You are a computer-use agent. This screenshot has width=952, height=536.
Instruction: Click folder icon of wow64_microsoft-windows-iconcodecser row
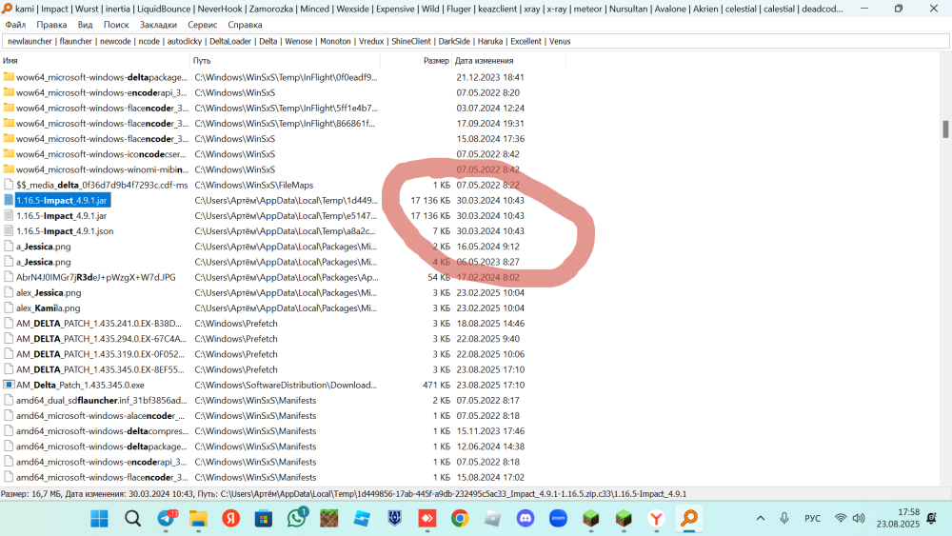coord(9,154)
